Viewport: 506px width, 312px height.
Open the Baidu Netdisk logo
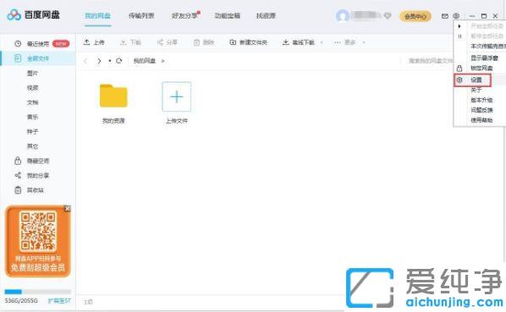(34, 15)
